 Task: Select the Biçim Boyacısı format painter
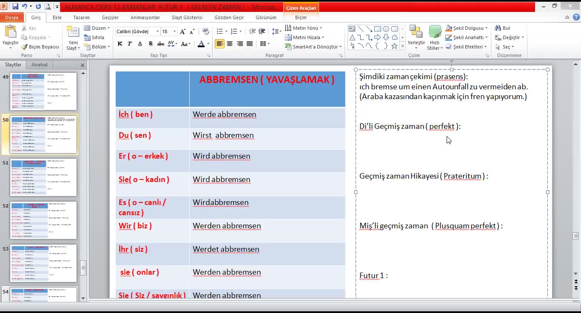(x=40, y=47)
